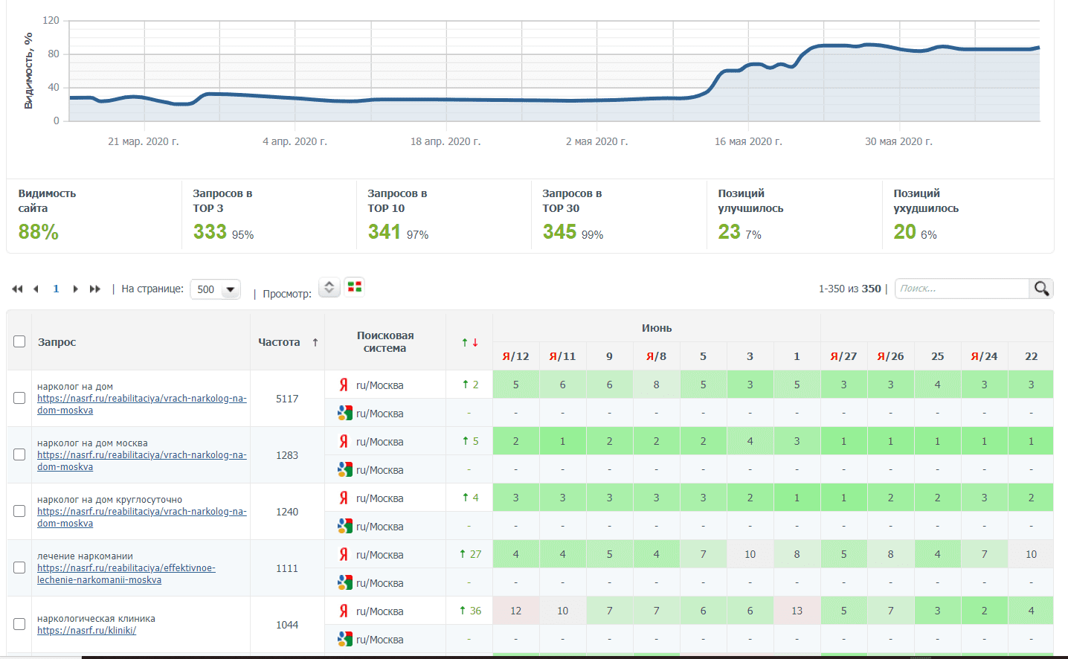Click the visibility chart line near 16 мая

coord(747,65)
